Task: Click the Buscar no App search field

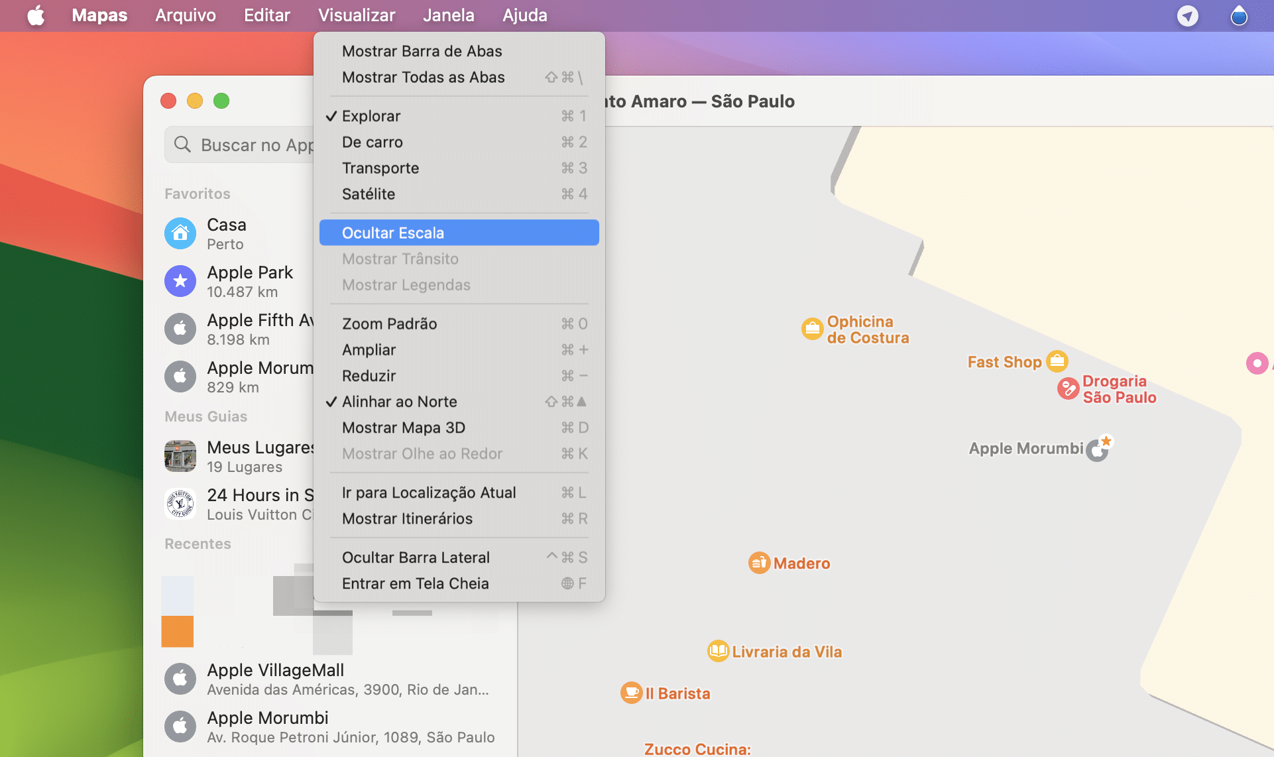Action: (240, 145)
